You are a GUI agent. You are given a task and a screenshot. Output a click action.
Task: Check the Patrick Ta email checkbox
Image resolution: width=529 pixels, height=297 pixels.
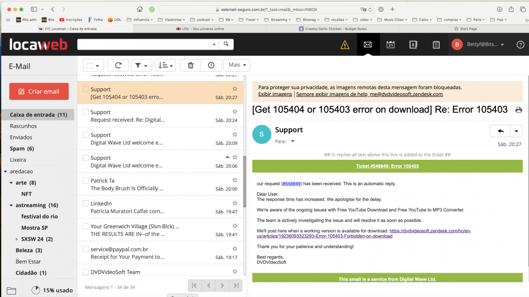pyautogui.click(x=86, y=180)
